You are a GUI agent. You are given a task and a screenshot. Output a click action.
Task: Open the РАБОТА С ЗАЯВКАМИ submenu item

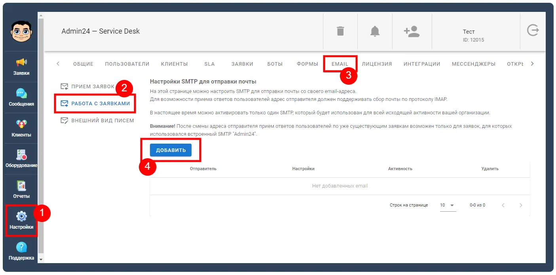95,103
